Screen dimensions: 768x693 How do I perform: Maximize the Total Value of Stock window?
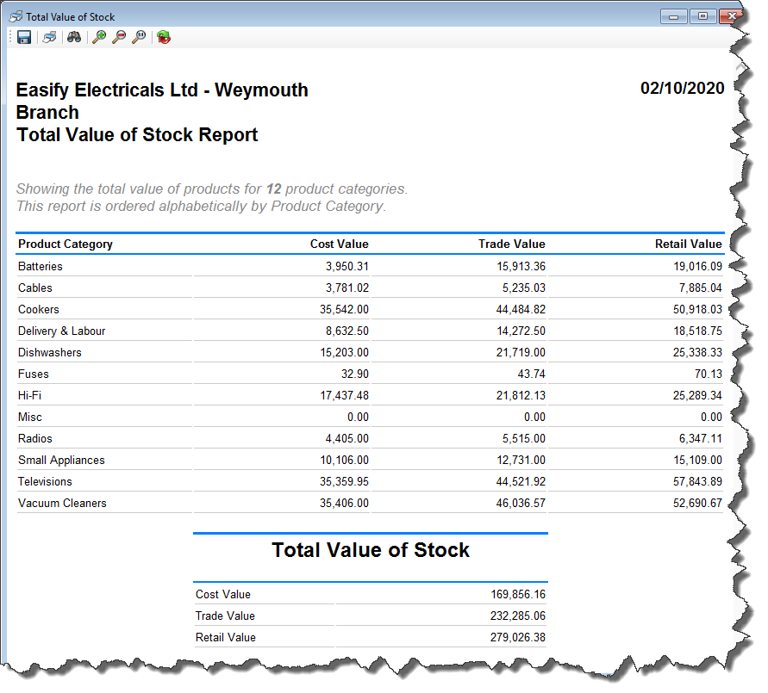pyautogui.click(x=702, y=16)
